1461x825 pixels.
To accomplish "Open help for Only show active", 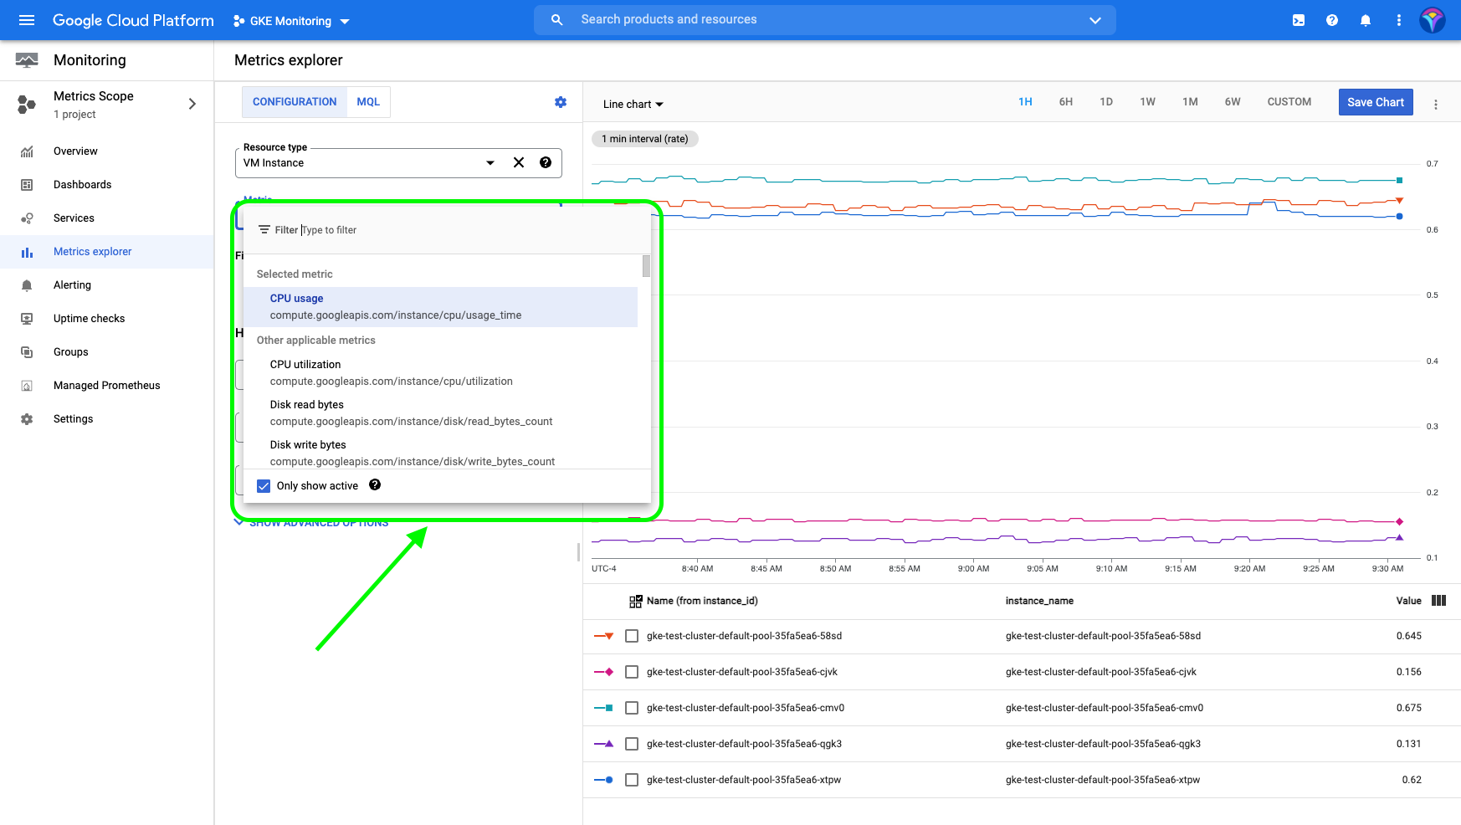I will pyautogui.click(x=375, y=484).
